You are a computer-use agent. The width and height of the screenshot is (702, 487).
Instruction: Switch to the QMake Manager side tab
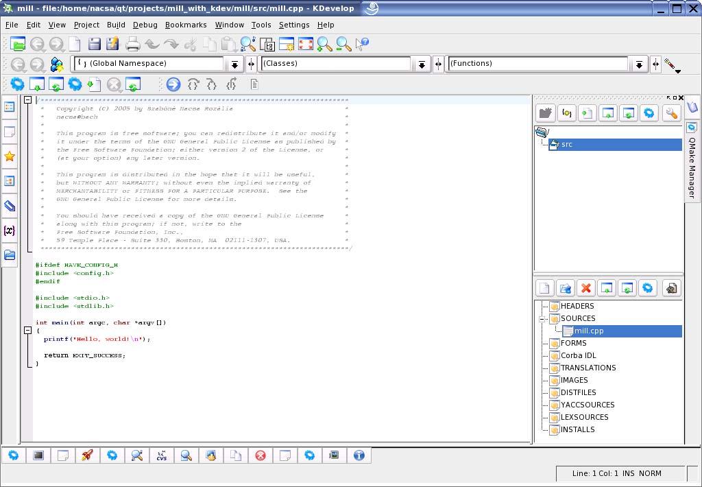tap(692, 161)
